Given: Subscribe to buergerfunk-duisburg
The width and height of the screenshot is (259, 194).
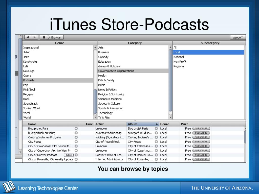Looking at the screenshot, I should [x=201, y=133].
